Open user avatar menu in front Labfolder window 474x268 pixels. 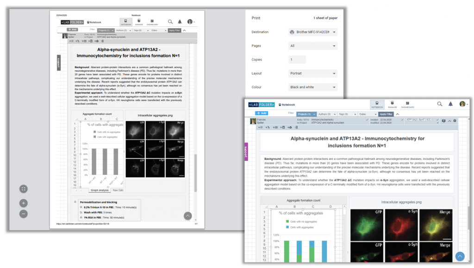(463, 104)
